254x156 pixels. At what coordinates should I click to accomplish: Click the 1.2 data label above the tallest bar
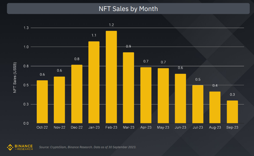pyautogui.click(x=111, y=25)
